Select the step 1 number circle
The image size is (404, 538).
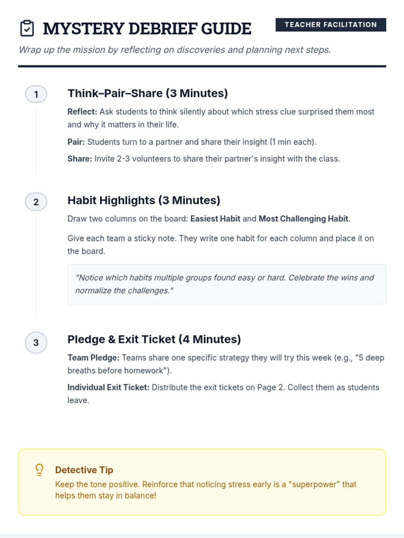(x=36, y=94)
